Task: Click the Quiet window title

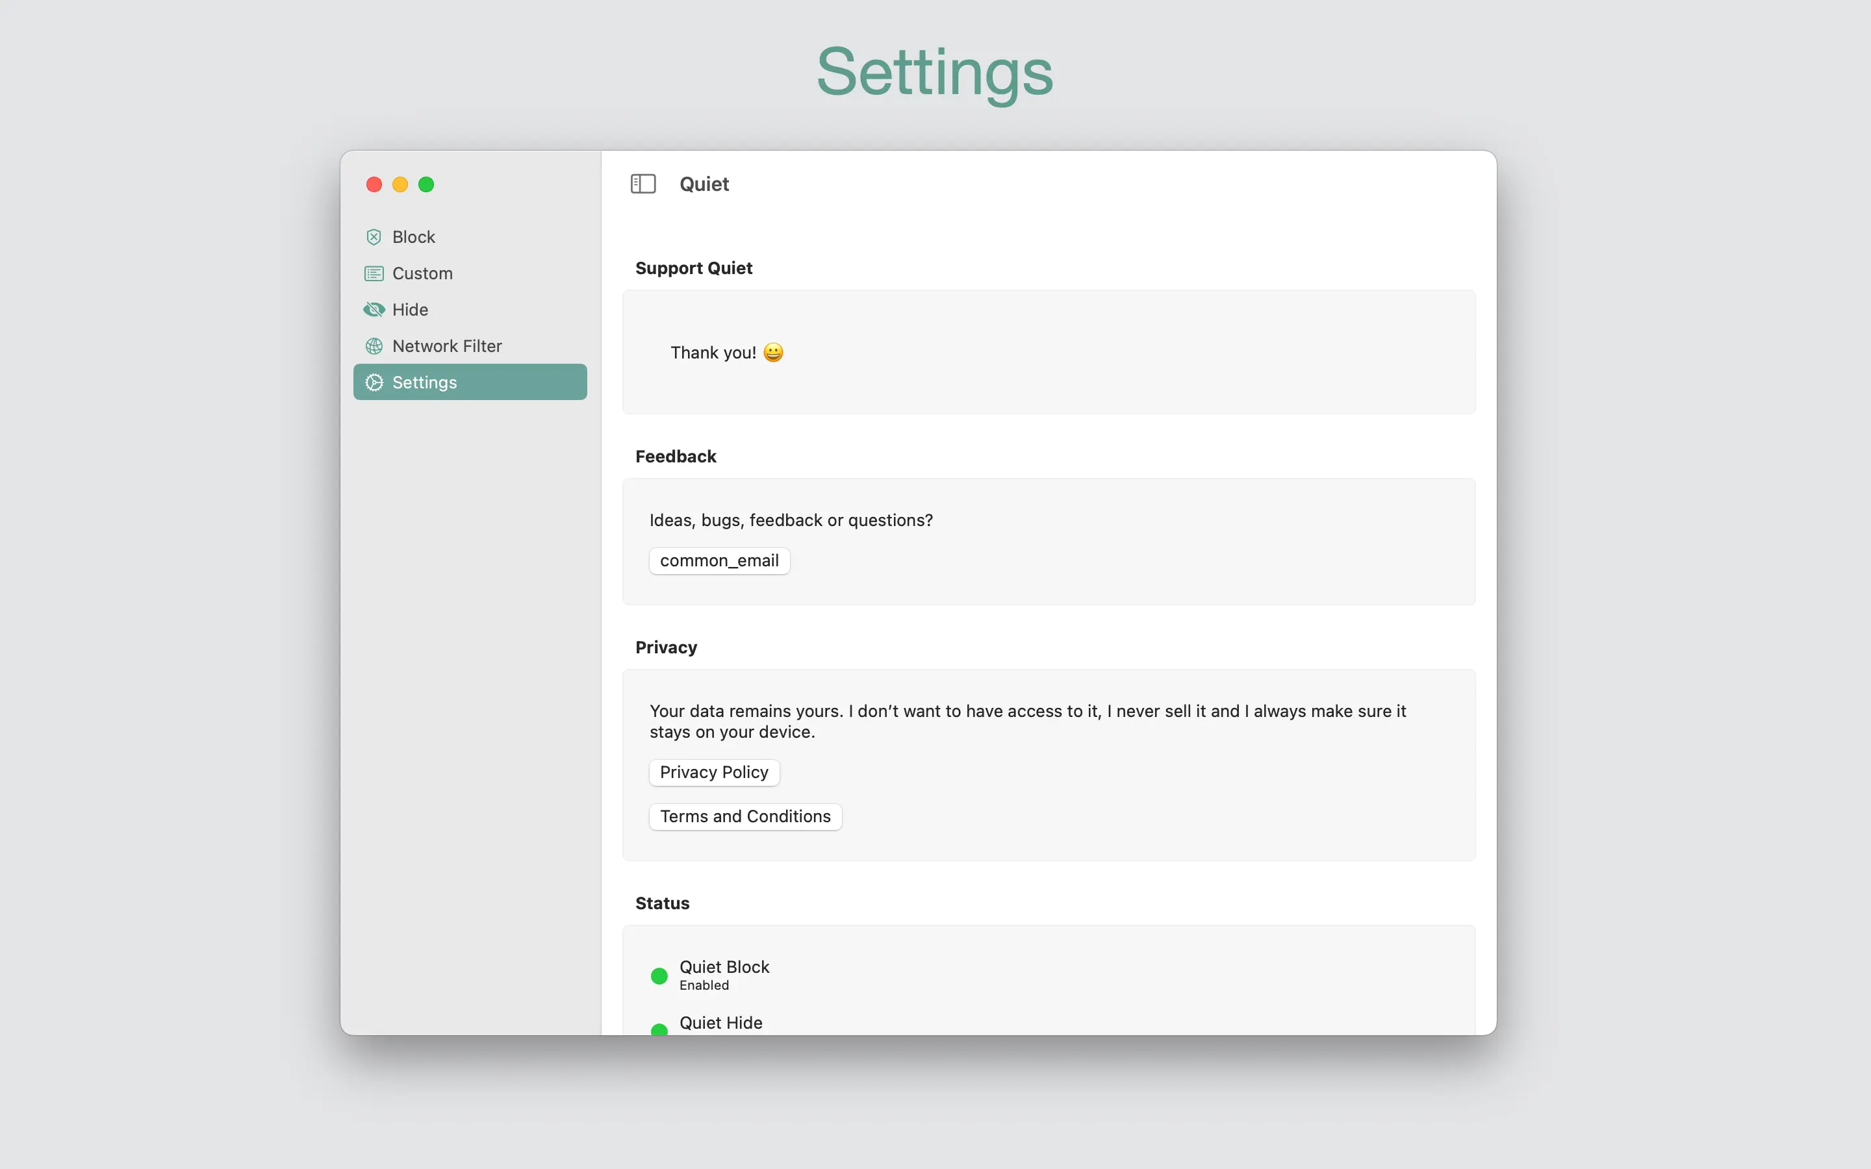Action: click(704, 184)
